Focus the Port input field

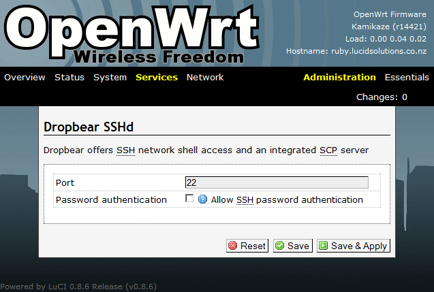click(x=277, y=182)
